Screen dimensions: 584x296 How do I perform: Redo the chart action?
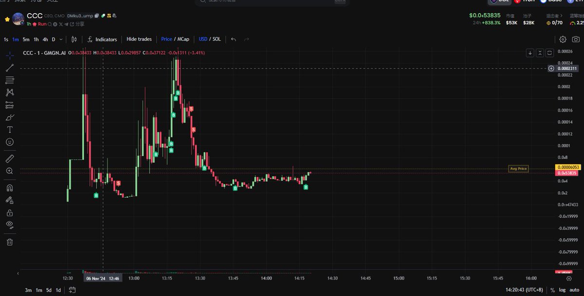(x=246, y=39)
